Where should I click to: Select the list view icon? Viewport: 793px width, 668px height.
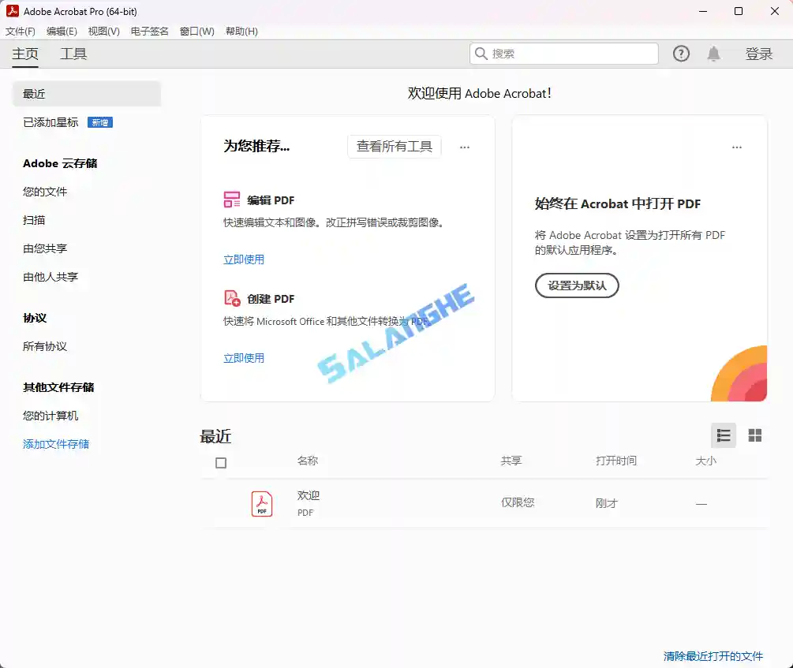coord(724,435)
